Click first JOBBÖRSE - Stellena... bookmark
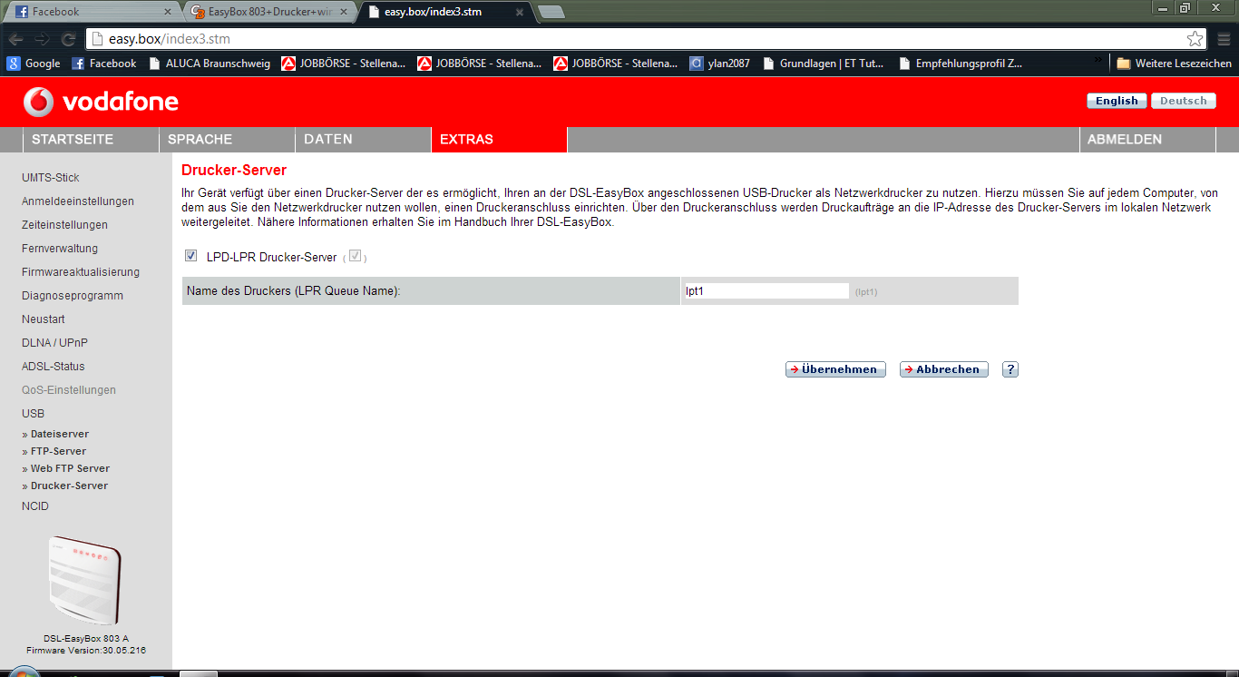Screen dimensions: 1239x677 [344, 64]
